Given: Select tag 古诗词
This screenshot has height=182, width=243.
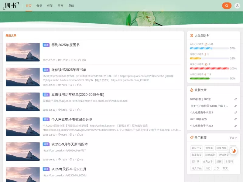Looking at the screenshot, I should point(229,161).
